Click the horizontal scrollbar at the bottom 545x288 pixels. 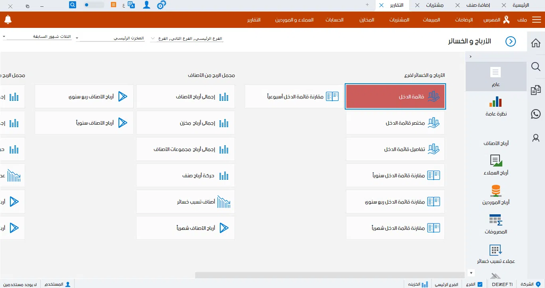328,274
